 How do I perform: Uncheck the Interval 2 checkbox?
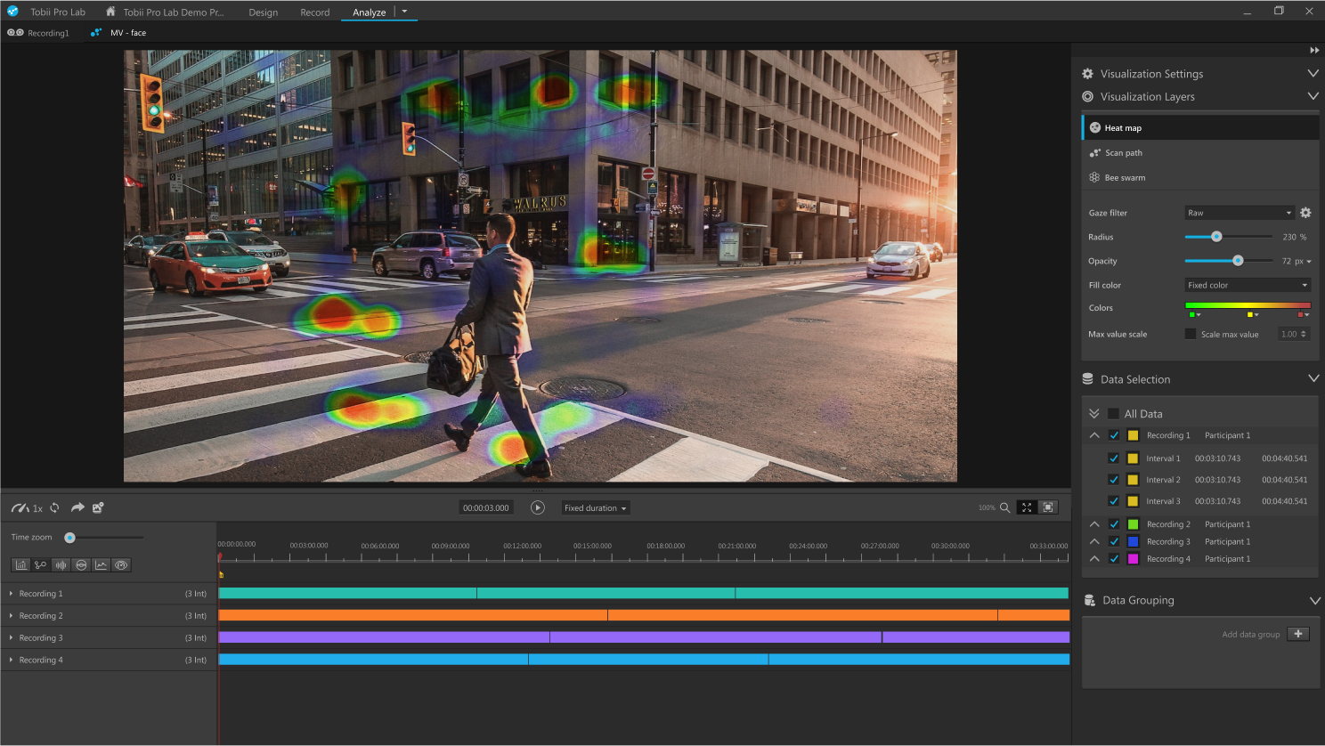point(1113,480)
